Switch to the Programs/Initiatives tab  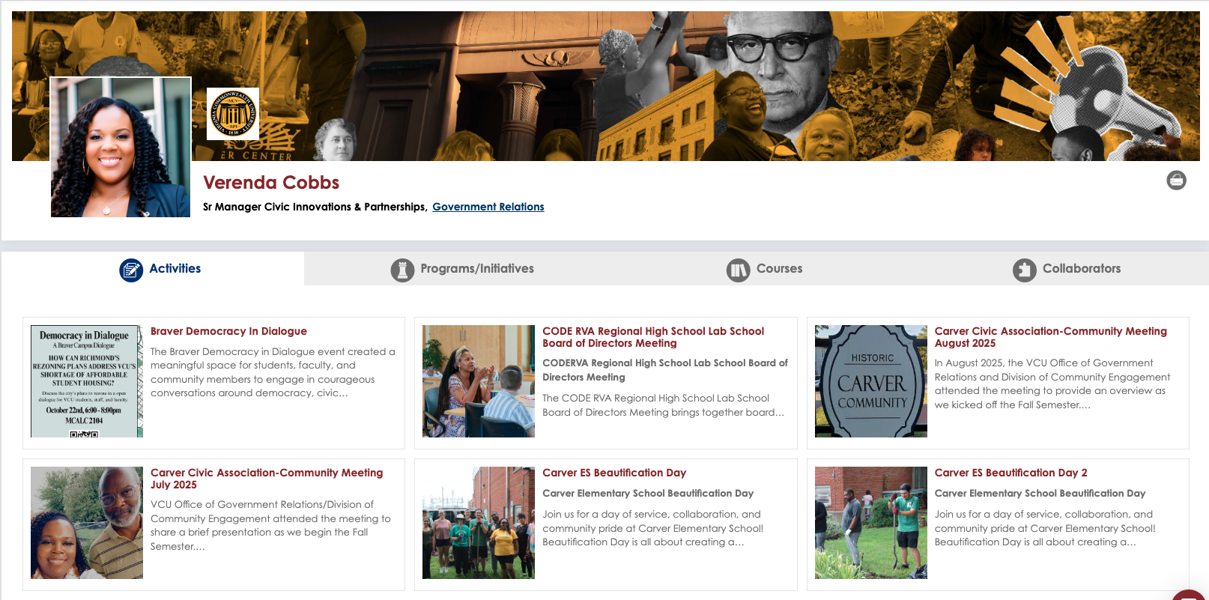pyautogui.click(x=476, y=269)
